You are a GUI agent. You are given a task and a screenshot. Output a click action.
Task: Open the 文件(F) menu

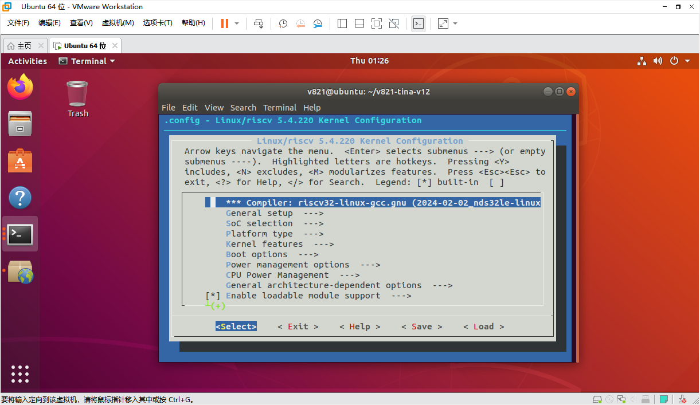pos(18,23)
